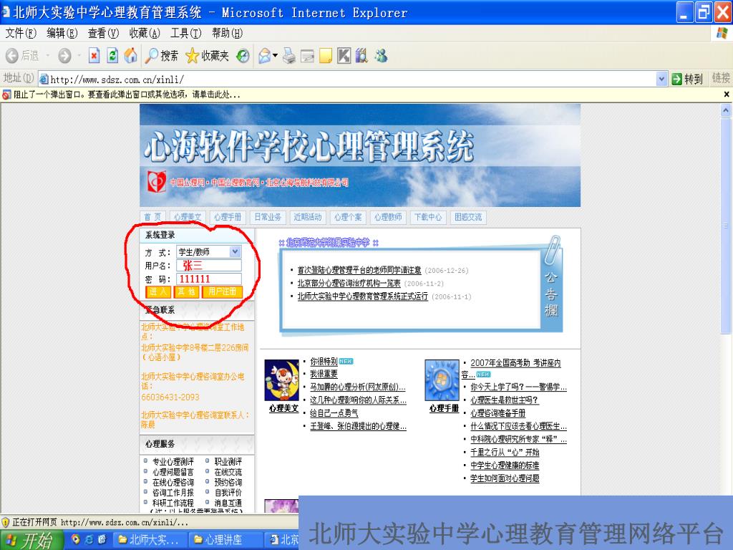Click the Mail envelope icon
This screenshot has width=733, height=550.
(x=265, y=56)
